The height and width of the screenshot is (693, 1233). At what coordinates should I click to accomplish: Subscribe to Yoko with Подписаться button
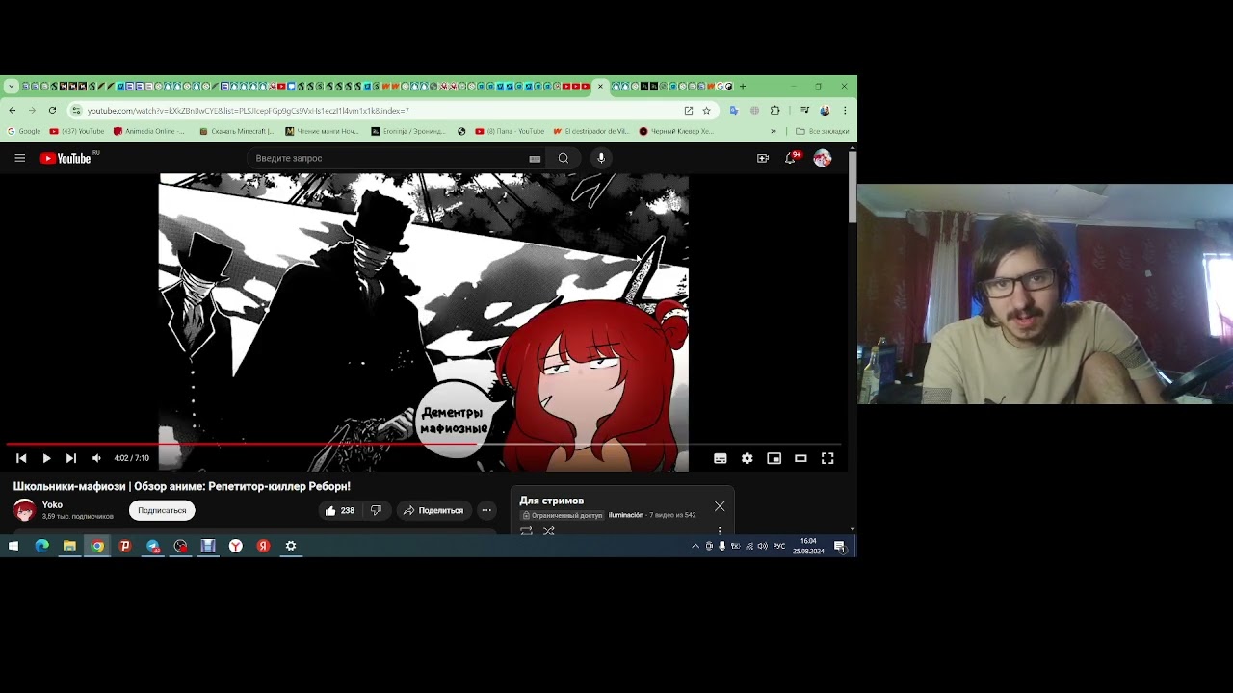click(162, 510)
